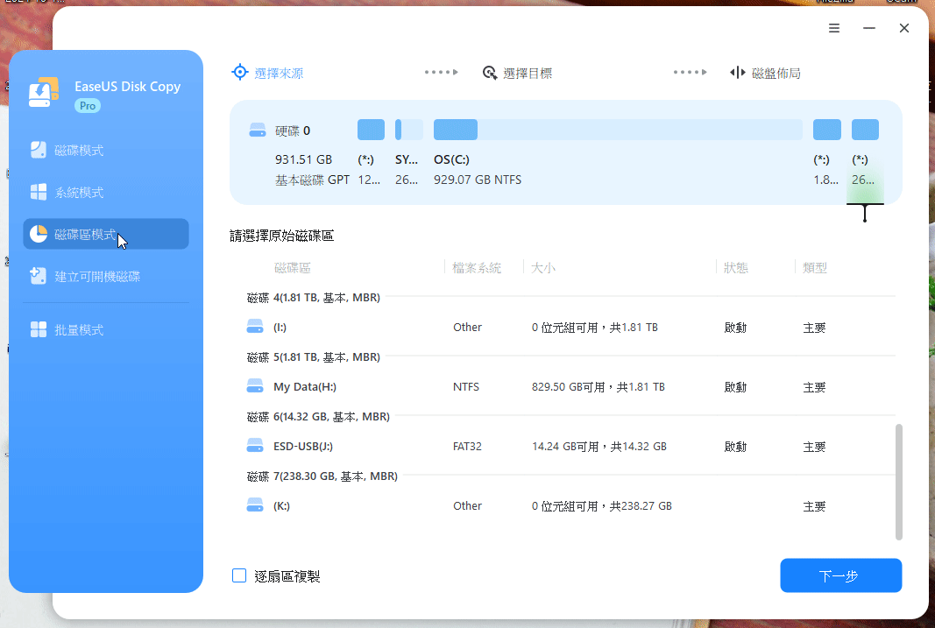This screenshot has width=935, height=628.
Task: Click the 狀態 column header
Action: [736, 267]
